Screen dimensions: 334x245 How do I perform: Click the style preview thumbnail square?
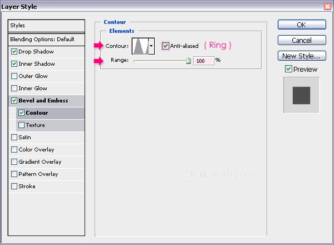[x=301, y=95]
